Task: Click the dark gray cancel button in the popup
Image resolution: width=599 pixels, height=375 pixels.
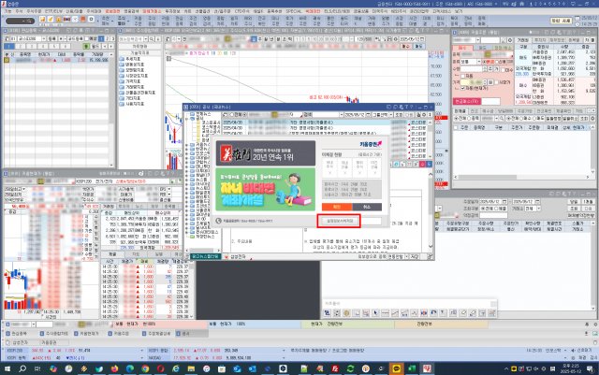Action: tap(367, 207)
